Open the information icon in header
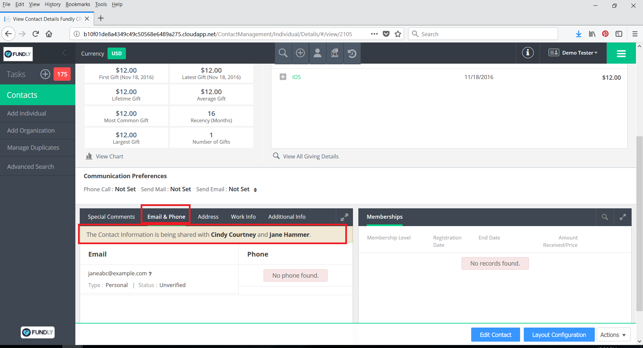This screenshot has width=643, height=348. point(527,53)
